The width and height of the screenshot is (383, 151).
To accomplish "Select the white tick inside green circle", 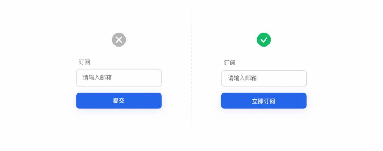I will pyautogui.click(x=264, y=40).
